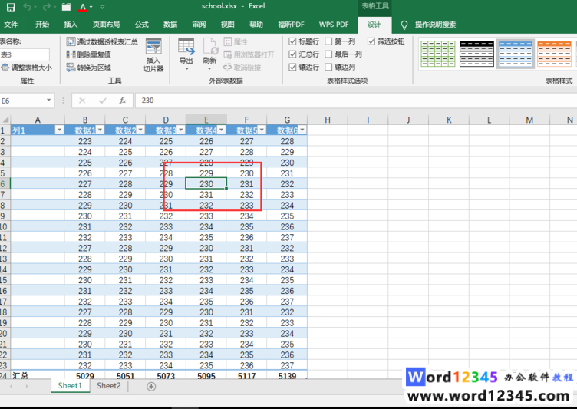Open the 公式 (Formulas) ribbon tab
The width and height of the screenshot is (577, 409).
pos(141,25)
